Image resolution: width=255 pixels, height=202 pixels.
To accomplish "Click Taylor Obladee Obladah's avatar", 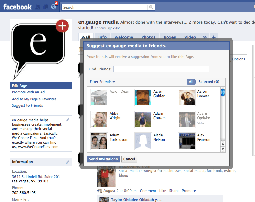I will pos(103,200).
